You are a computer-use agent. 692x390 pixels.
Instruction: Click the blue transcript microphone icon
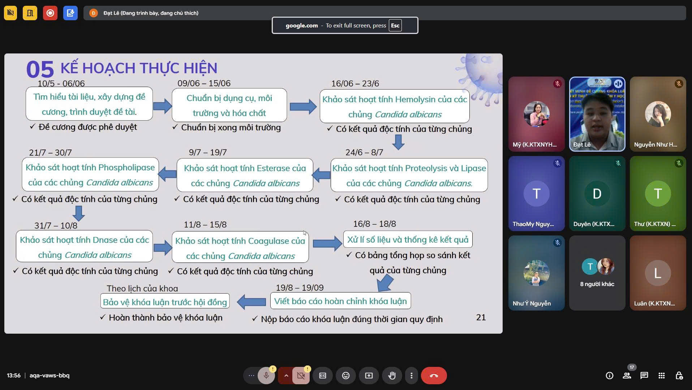tap(70, 13)
